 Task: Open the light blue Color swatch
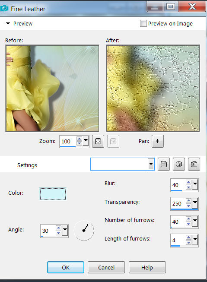[x=53, y=194]
